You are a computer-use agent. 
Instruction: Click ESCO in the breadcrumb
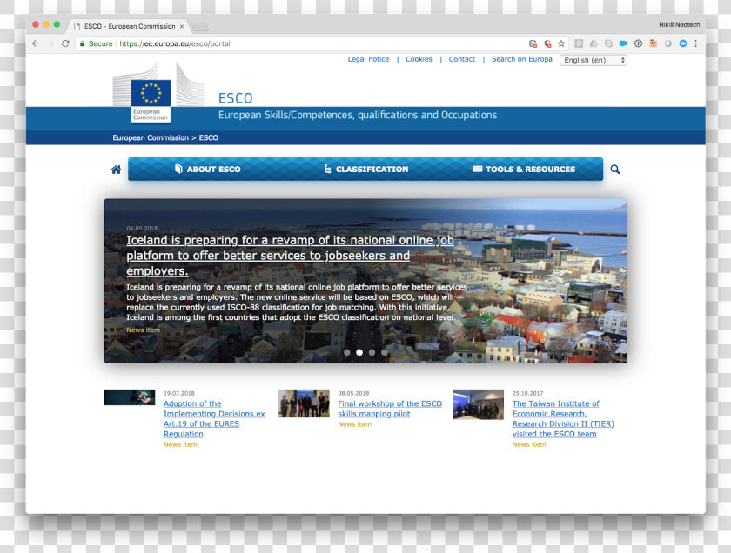(x=208, y=137)
